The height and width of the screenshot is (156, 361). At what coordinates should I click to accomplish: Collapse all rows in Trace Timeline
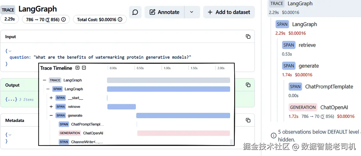click(x=84, y=68)
